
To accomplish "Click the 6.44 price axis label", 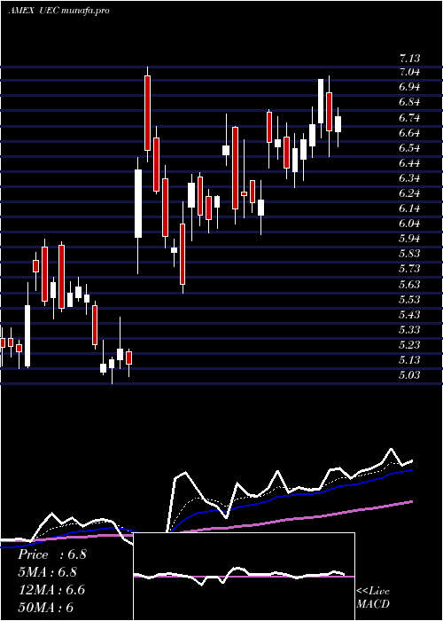I will coord(409,162).
